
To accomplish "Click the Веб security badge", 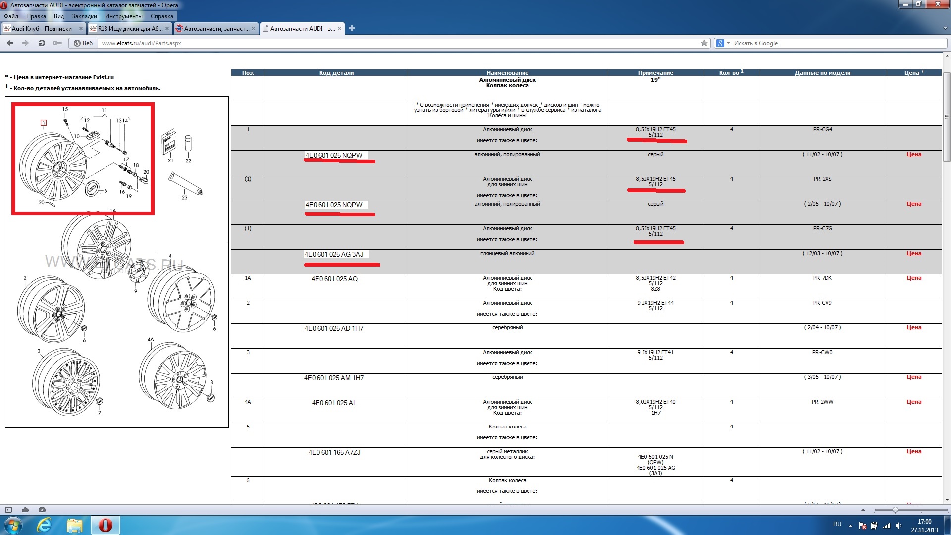I will pos(83,43).
